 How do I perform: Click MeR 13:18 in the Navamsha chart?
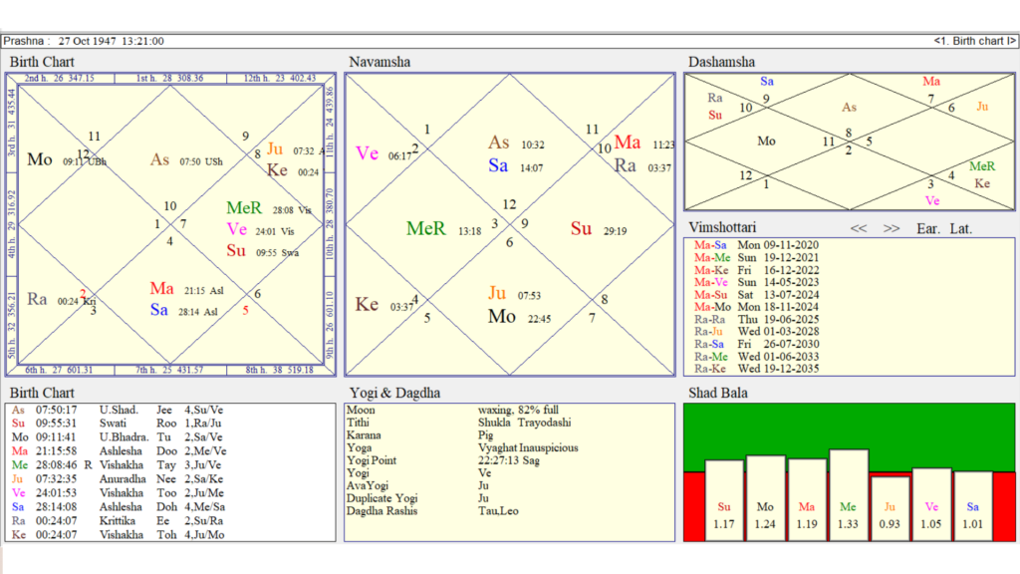tap(443, 229)
